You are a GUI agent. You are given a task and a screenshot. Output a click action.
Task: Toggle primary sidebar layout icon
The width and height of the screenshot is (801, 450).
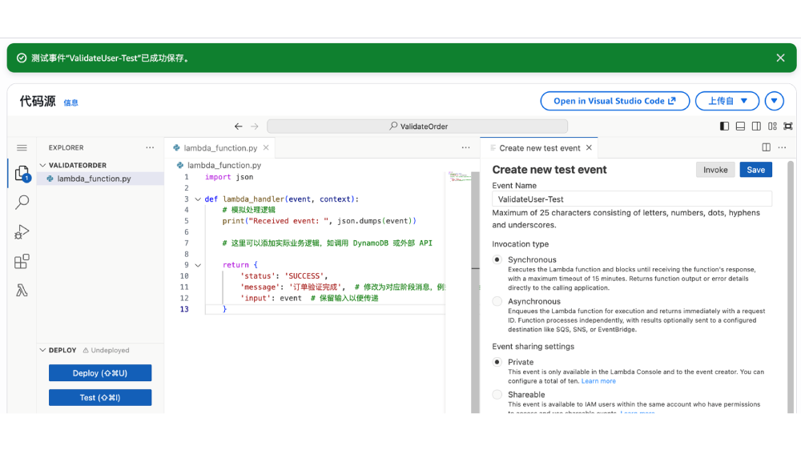point(724,127)
